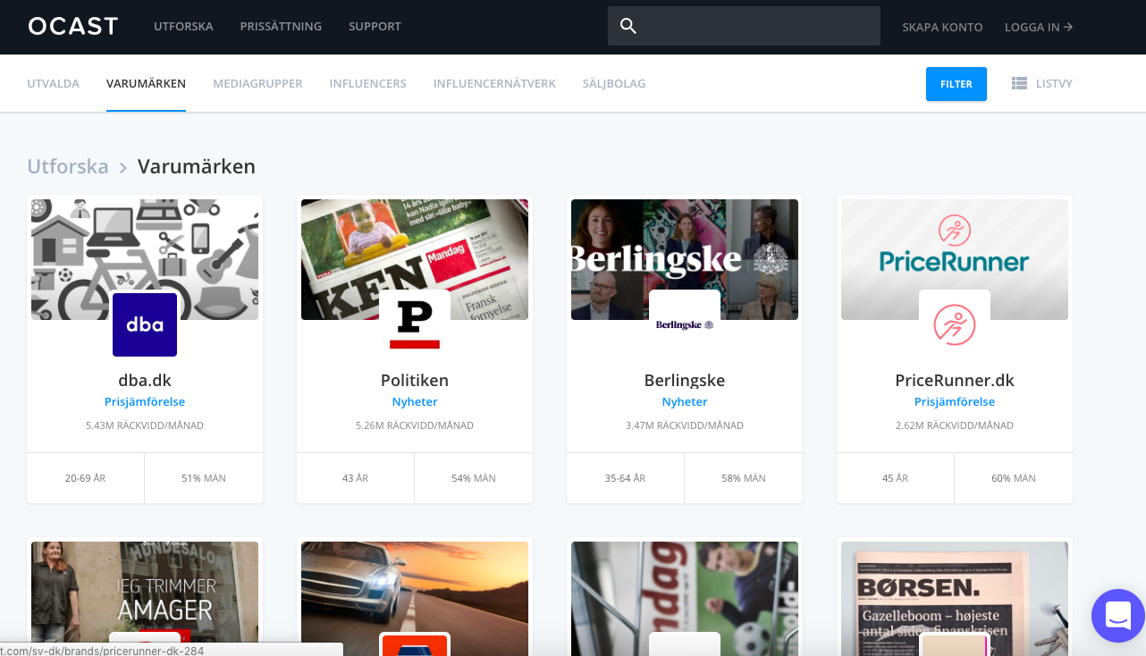Open the Utforska menu
Viewport: 1146px width, 656px height.
pyautogui.click(x=183, y=27)
